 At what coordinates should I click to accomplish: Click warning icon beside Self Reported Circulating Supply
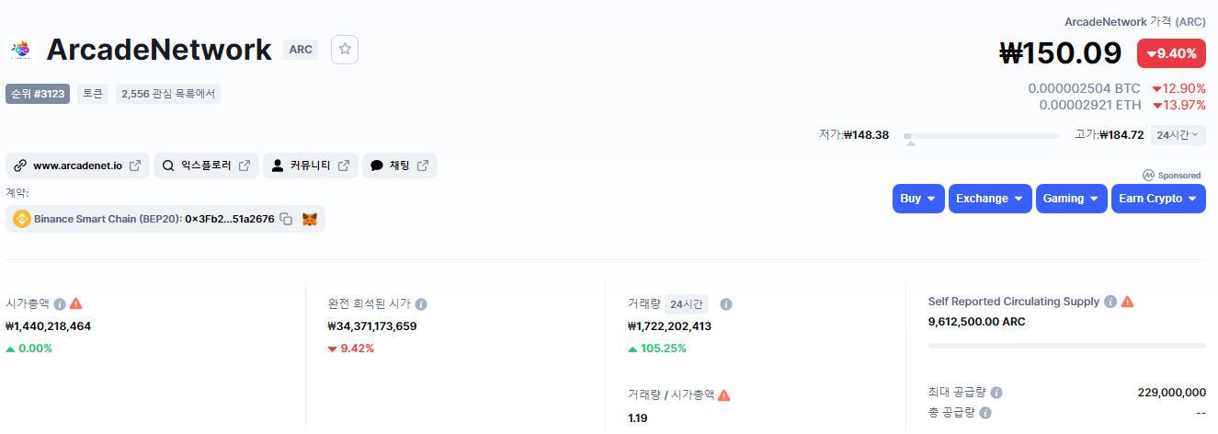tap(1127, 302)
